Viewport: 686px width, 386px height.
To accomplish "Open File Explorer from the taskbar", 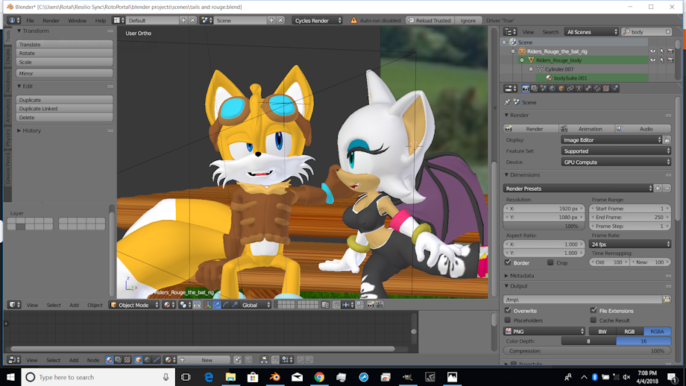I will coord(230,377).
